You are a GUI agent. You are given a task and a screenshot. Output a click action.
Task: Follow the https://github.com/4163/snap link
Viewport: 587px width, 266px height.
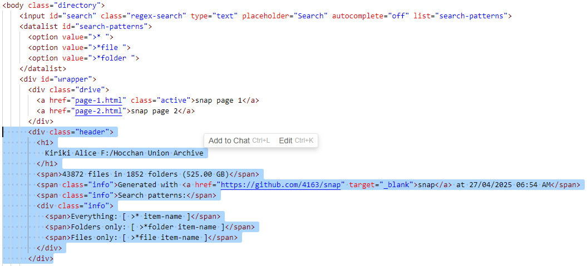[x=281, y=184]
